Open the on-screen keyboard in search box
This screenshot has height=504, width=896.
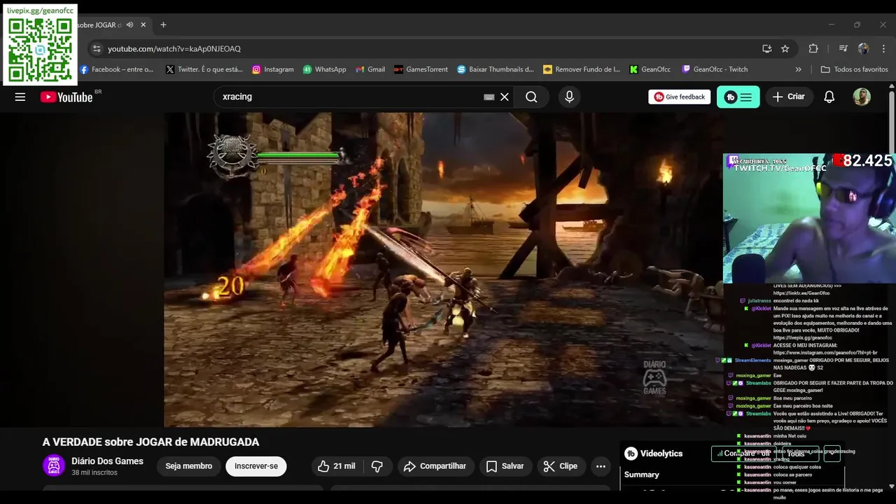pos(489,97)
